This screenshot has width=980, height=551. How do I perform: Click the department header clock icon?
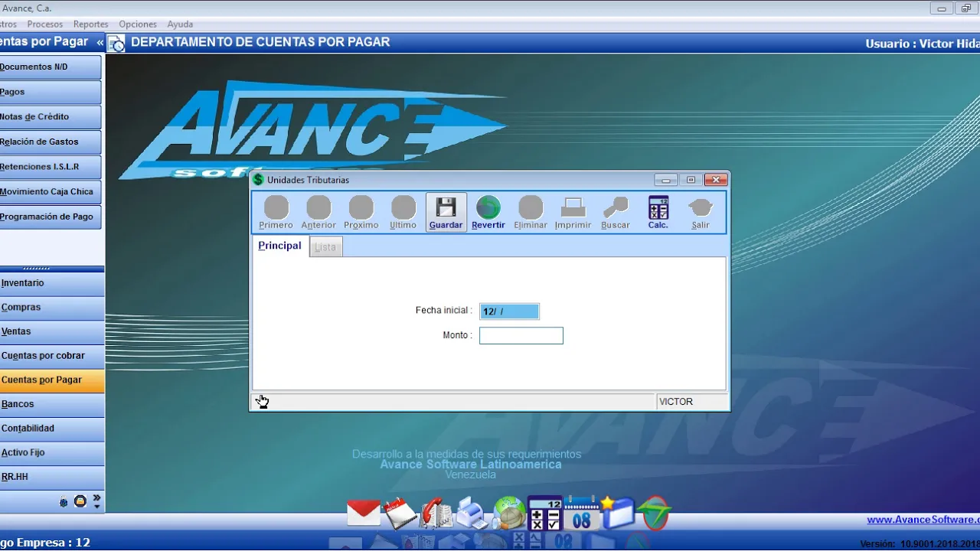pos(116,44)
